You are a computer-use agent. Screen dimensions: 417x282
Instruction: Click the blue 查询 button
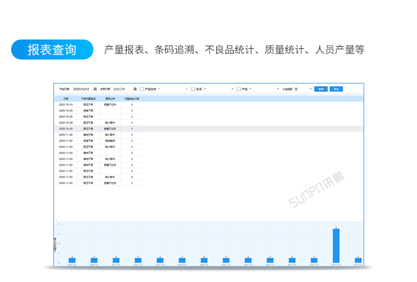[x=321, y=89]
